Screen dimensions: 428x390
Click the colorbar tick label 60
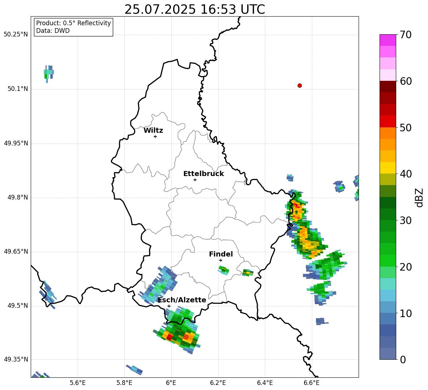pos(406,81)
